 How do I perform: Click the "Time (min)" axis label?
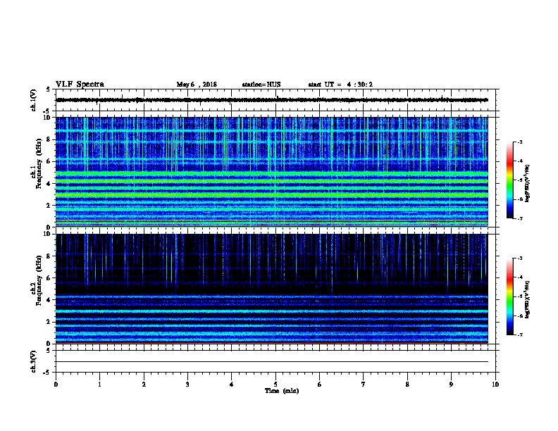pos(282,391)
